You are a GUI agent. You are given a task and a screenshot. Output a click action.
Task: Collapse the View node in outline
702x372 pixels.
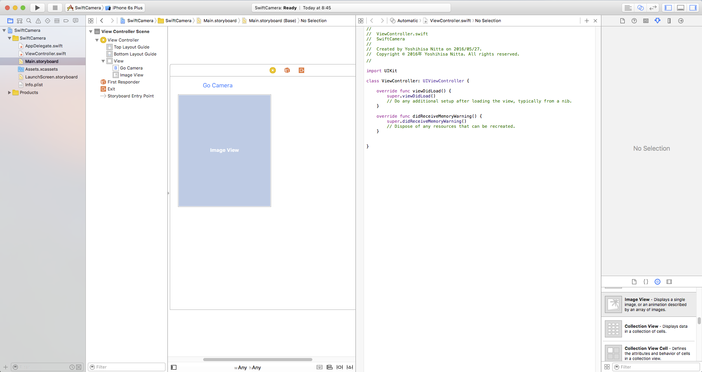tap(103, 61)
